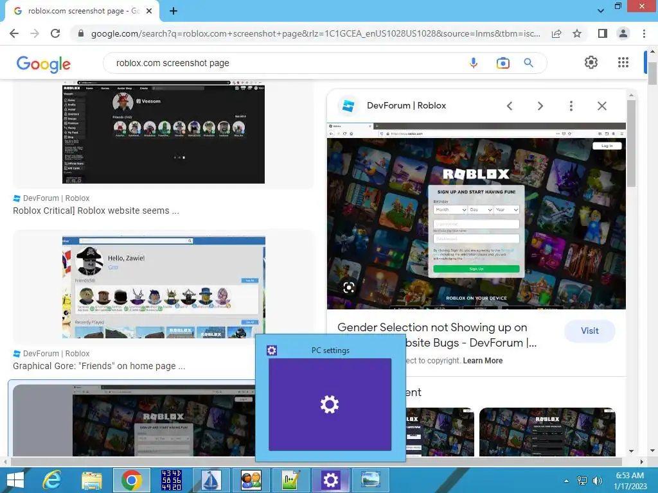Click the Chrome forward arrow

[35, 33]
